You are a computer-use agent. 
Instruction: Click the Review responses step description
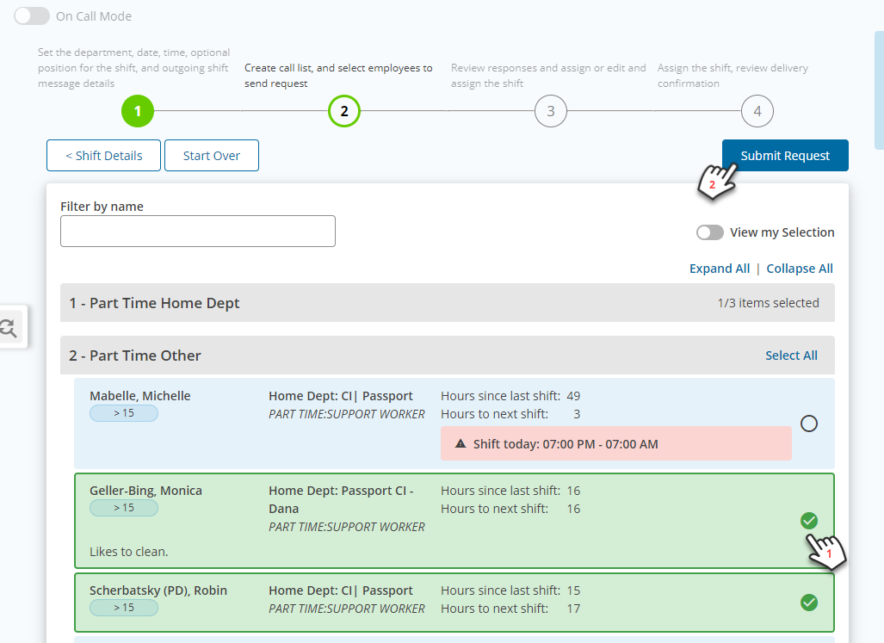pyautogui.click(x=548, y=76)
